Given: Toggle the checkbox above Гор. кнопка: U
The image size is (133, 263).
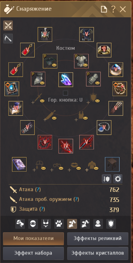Looking at the screenshot, I should (x=66, y=93).
